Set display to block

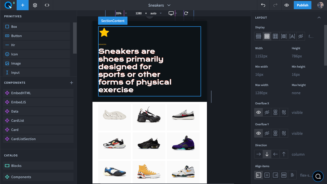[259, 36]
